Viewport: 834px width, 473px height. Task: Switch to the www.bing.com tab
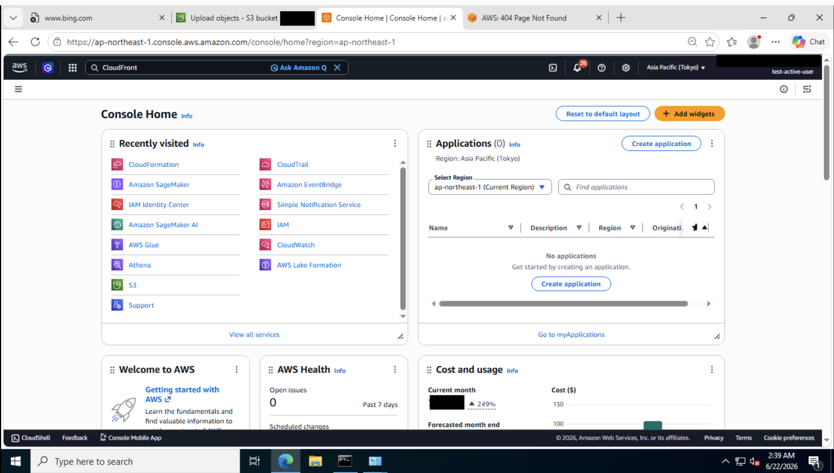(98, 18)
